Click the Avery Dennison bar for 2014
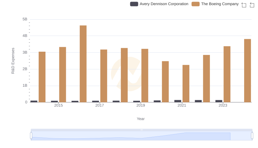 point(34,101)
